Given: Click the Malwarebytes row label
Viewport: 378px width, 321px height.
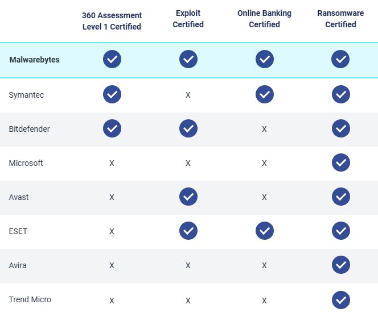Looking at the screenshot, I should coord(34,60).
